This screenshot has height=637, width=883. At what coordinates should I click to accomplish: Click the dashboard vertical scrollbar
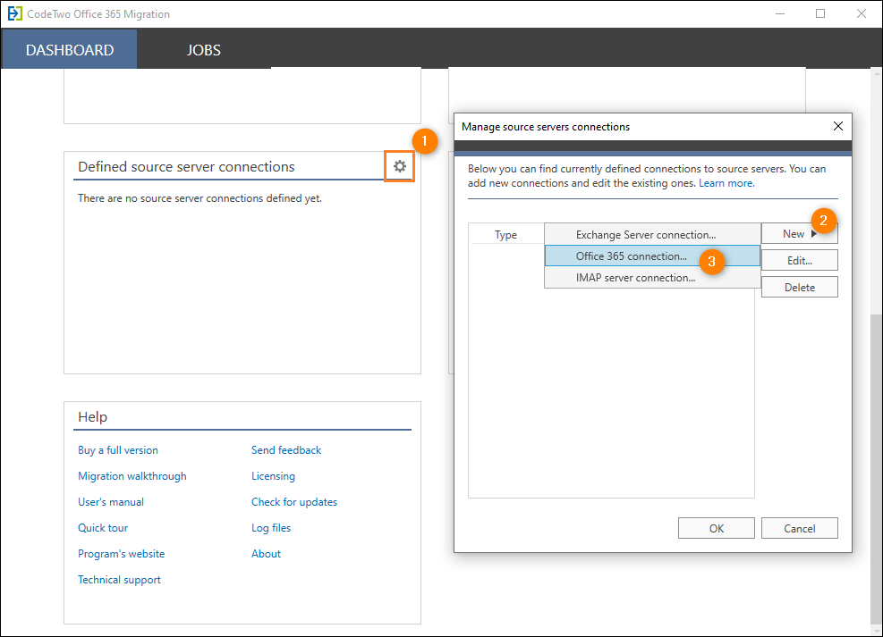[876, 469]
